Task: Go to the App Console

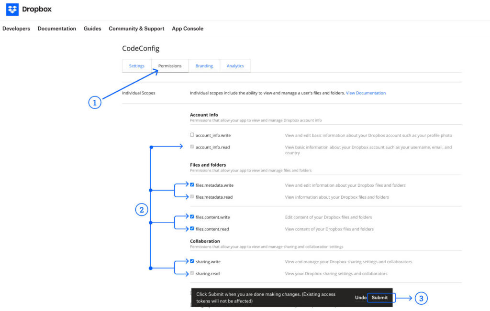Action: coord(187,29)
